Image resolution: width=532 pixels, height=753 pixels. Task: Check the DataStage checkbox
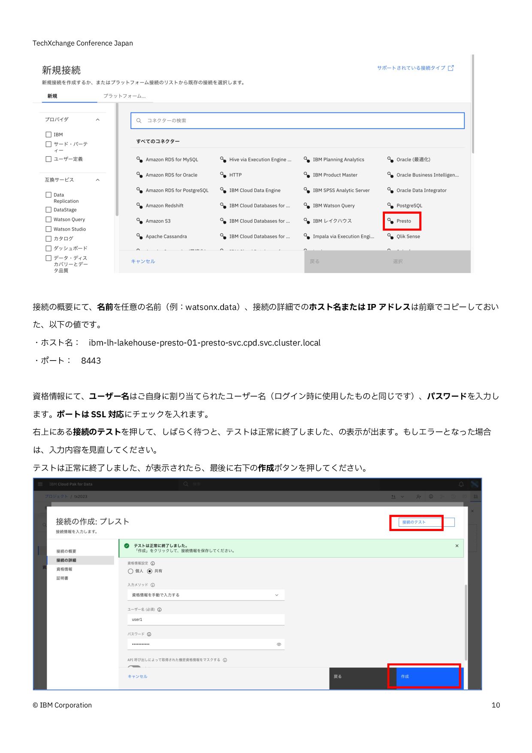(x=48, y=210)
